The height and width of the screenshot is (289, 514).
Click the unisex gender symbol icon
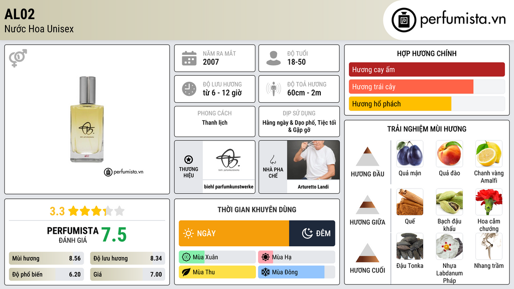click(x=18, y=58)
